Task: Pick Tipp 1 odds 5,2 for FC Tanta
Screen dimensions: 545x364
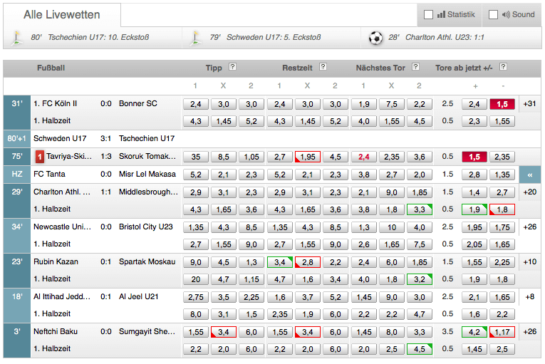Action: pyautogui.click(x=196, y=175)
